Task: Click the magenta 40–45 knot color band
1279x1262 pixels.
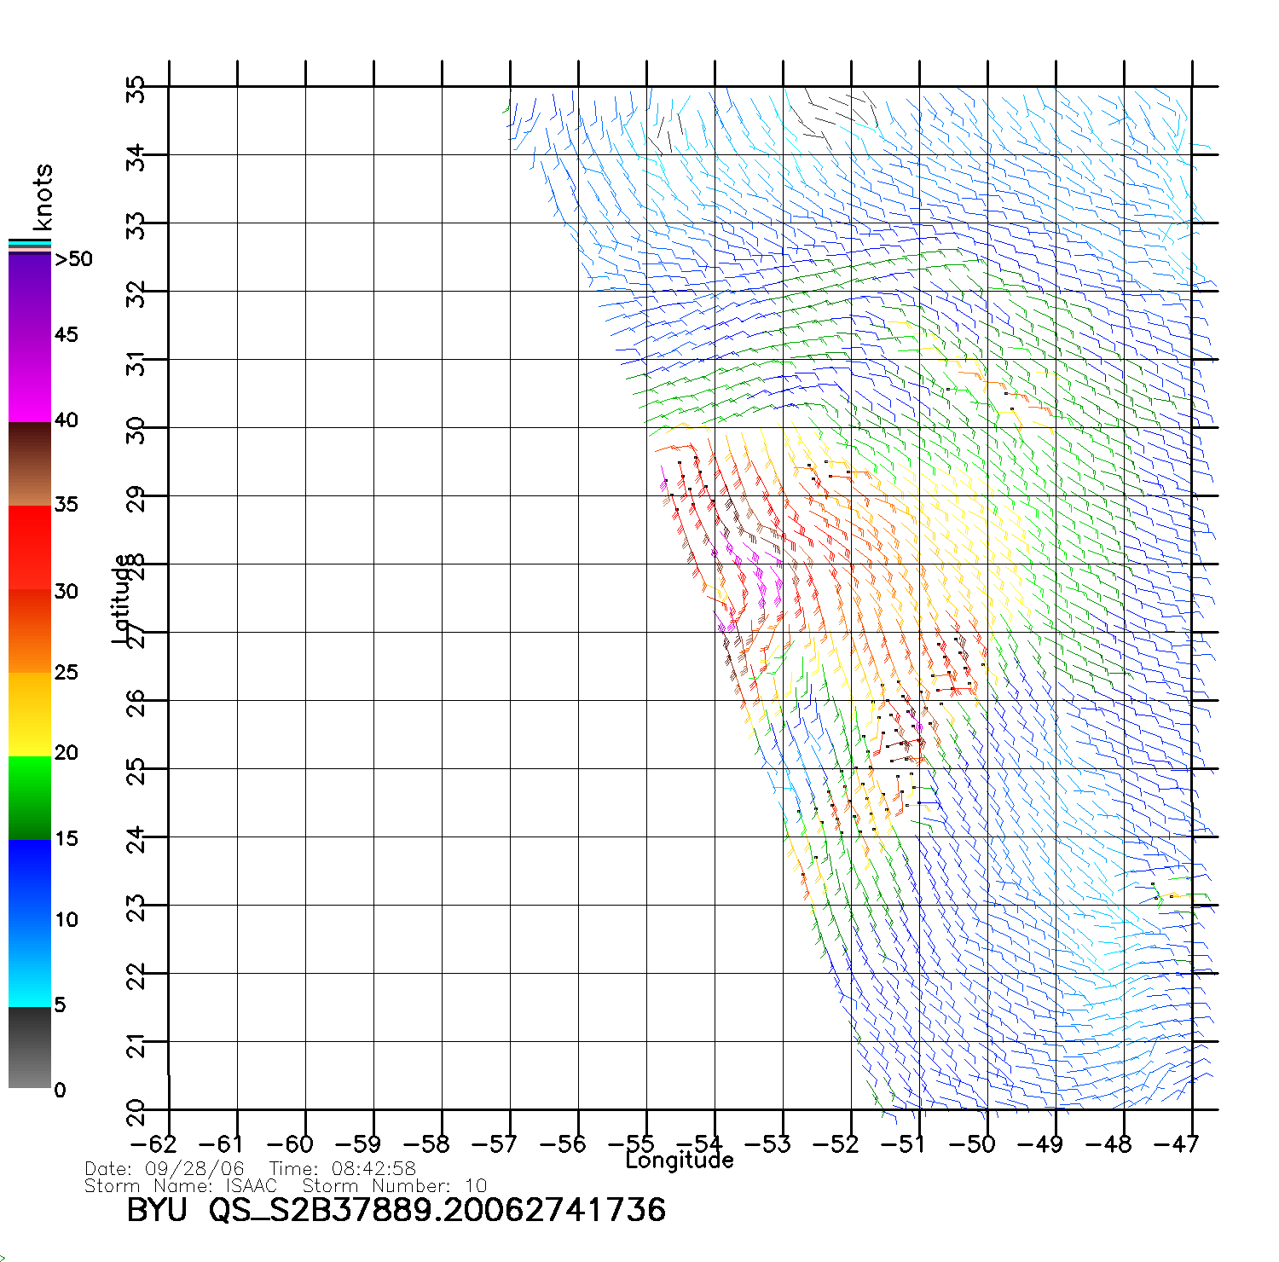Action: coord(30,379)
